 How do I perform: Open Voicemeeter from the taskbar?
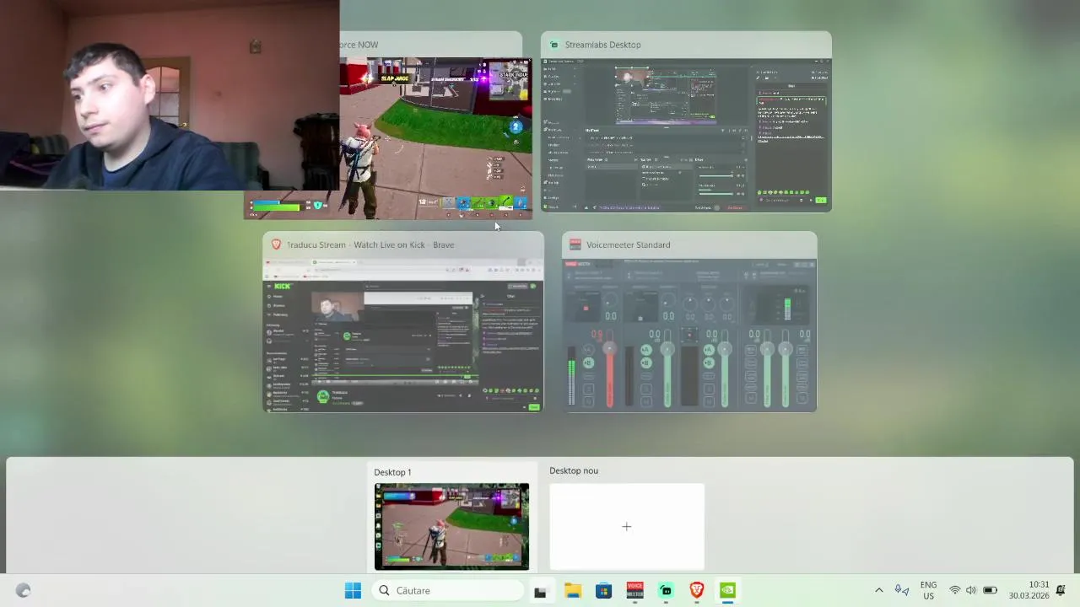(634, 591)
